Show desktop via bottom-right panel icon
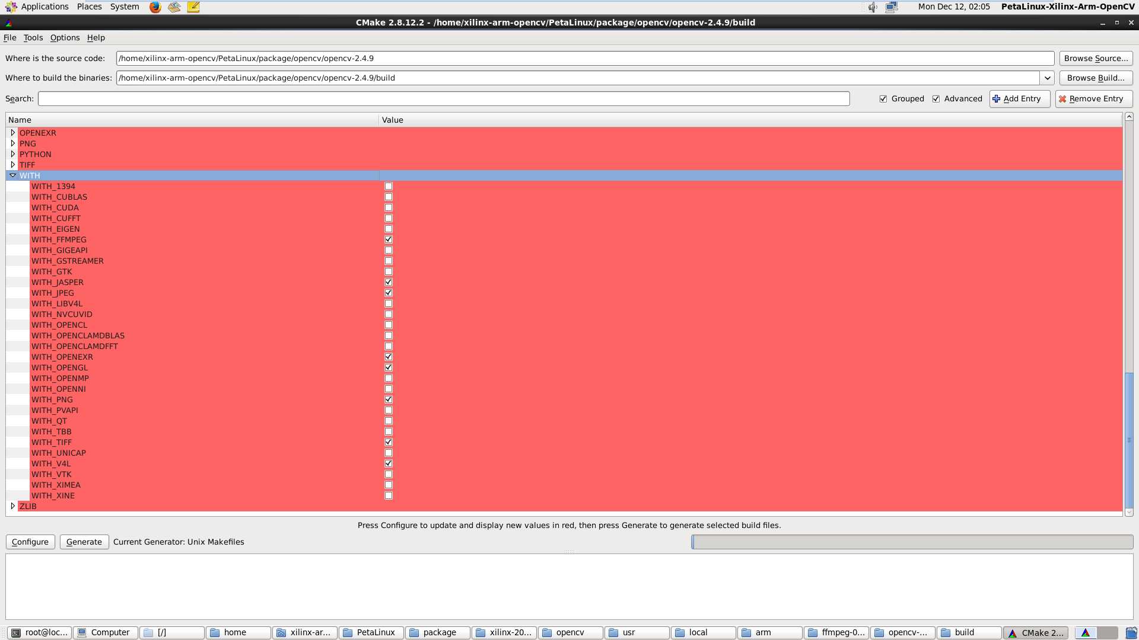1139x640 pixels. coord(1131,633)
